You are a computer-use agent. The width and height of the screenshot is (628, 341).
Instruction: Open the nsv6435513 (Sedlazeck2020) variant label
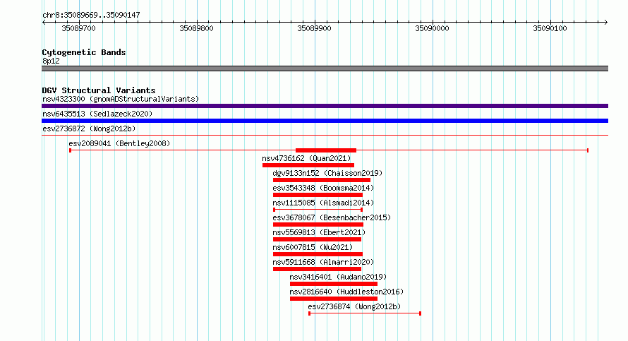click(x=97, y=114)
